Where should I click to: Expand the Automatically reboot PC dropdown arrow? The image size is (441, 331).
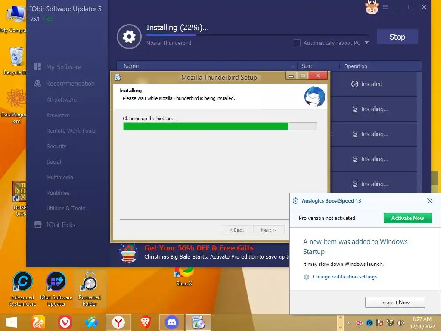coord(367,43)
